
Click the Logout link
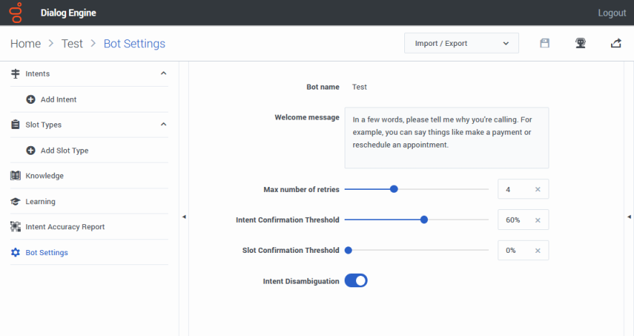[x=612, y=13]
